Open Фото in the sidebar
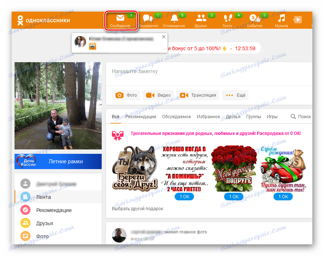Viewport: 324px width, 256px height. coord(58,236)
